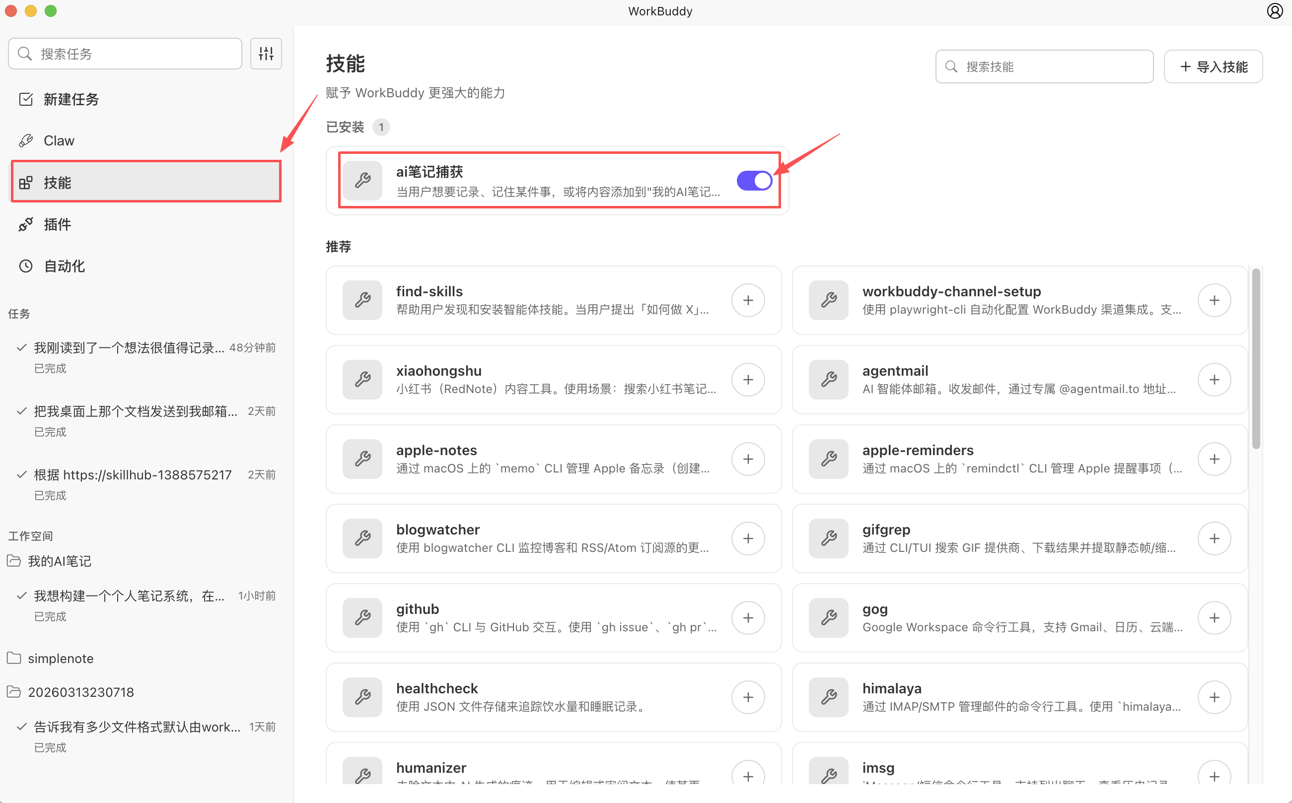Switch to the 自动化 sidebar section
1292x803 pixels.
click(x=64, y=266)
